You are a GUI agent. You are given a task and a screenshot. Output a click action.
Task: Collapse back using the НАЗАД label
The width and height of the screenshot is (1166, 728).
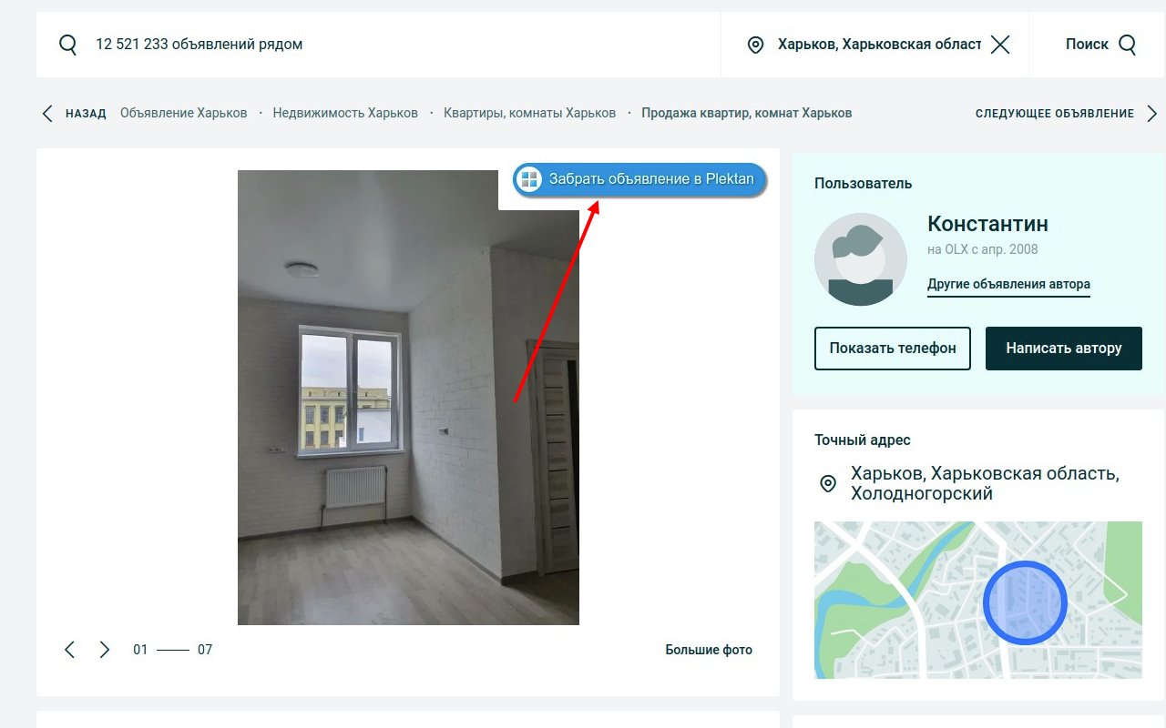85,113
